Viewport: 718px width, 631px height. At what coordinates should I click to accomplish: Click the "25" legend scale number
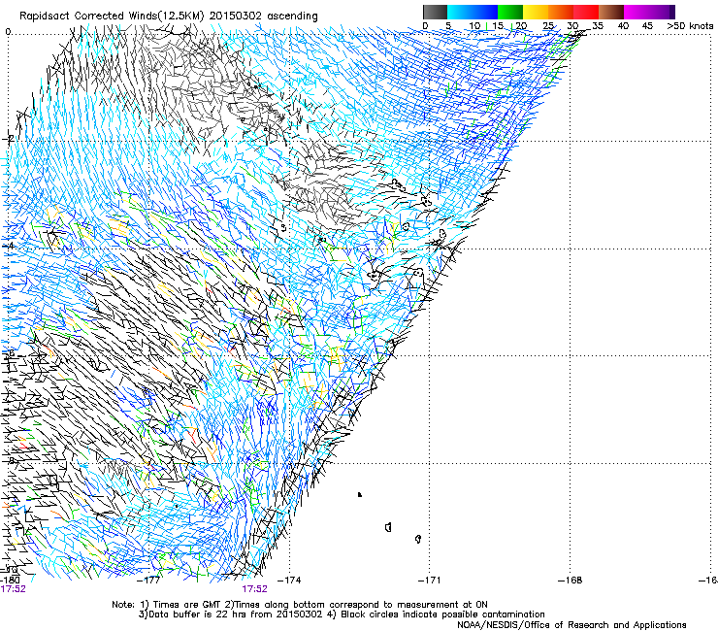tap(548, 26)
